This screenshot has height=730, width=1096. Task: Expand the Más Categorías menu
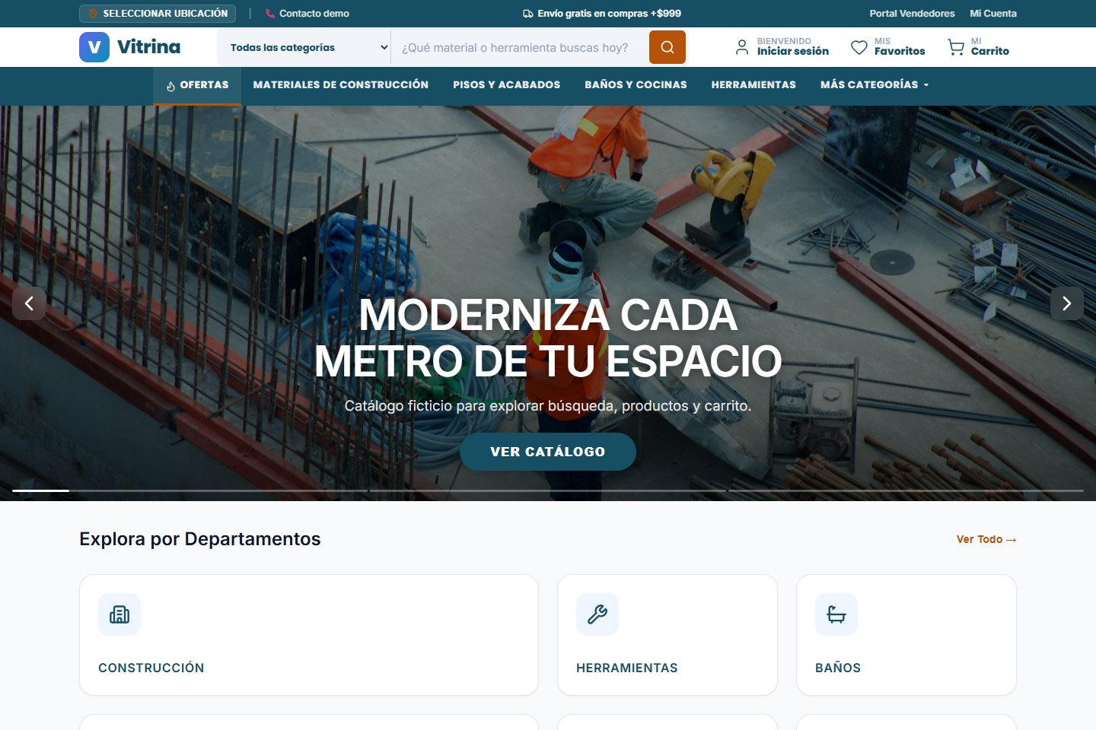[x=875, y=85]
